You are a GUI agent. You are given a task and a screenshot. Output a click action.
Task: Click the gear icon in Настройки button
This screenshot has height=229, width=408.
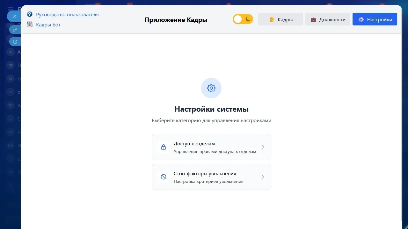[361, 19]
